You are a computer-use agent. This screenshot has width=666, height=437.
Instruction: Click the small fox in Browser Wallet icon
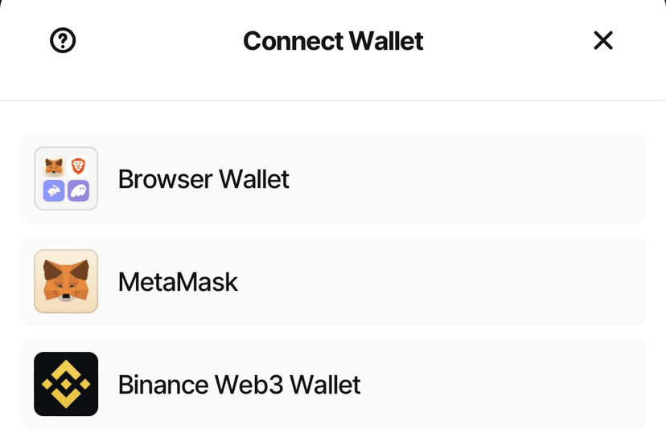coord(54,166)
